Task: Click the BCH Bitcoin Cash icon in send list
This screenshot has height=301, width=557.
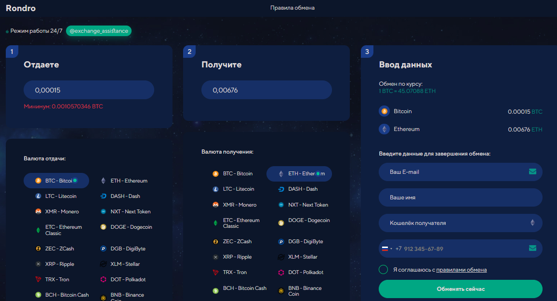Action: pyautogui.click(x=38, y=295)
